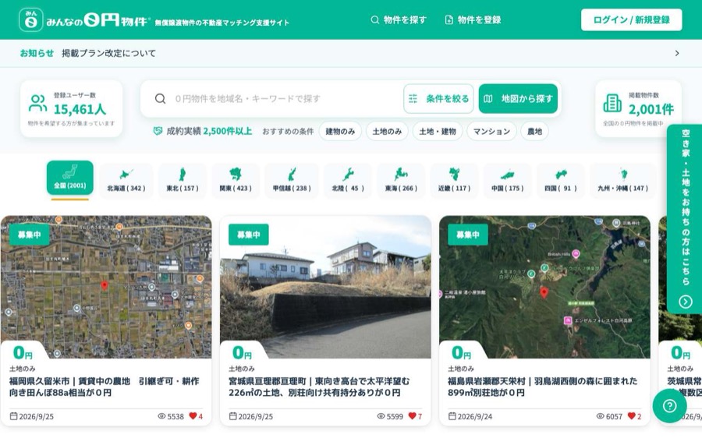The height and width of the screenshot is (438, 702).
Task: Select the 土地・建物 condition chip
Action: coord(438,132)
